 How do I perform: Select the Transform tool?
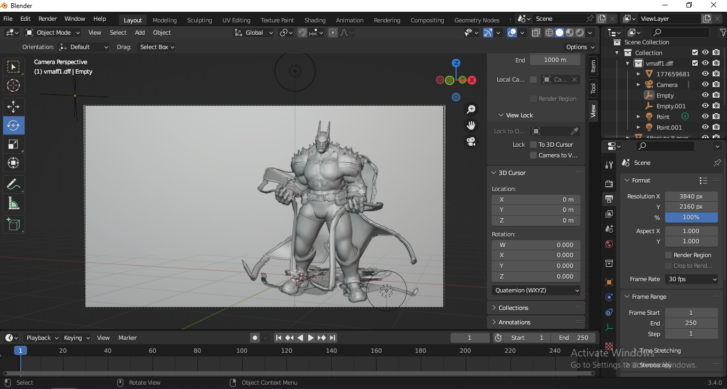pos(13,163)
